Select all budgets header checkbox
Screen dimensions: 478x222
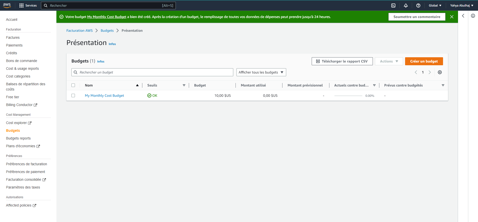tap(73, 85)
